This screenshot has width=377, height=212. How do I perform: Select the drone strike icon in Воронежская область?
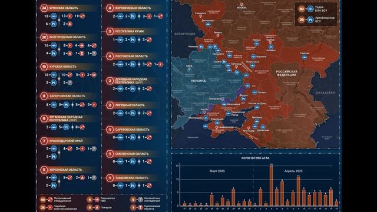(120, 16)
